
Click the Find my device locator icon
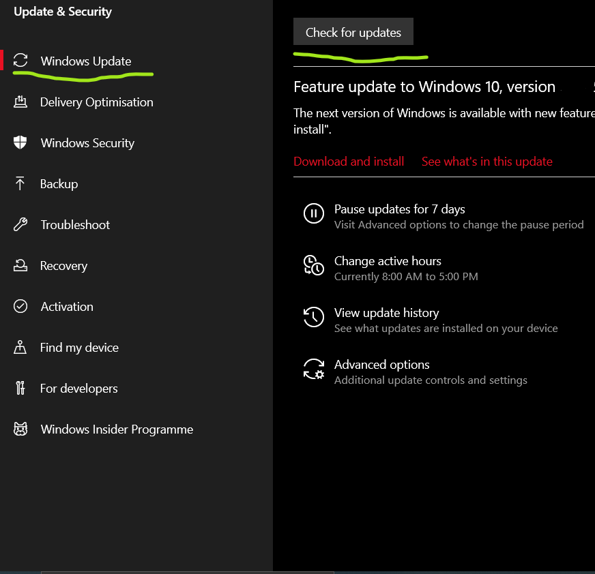point(20,347)
